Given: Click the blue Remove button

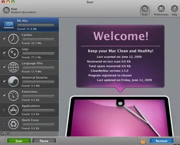Looking at the screenshot, I should tap(162, 141).
